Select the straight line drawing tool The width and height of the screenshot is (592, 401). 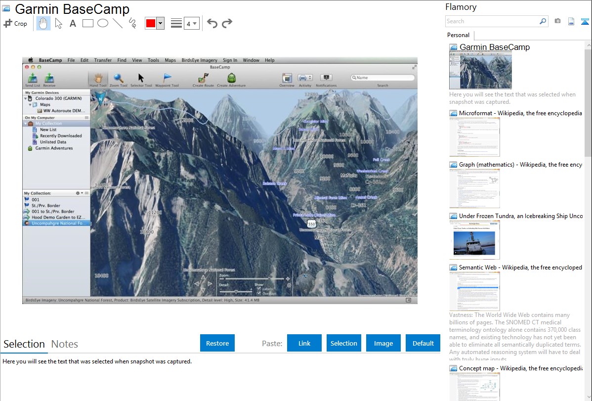point(118,23)
